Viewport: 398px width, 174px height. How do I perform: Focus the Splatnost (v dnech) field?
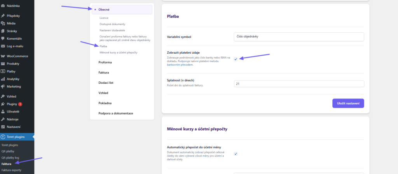pyautogui.click(x=299, y=84)
